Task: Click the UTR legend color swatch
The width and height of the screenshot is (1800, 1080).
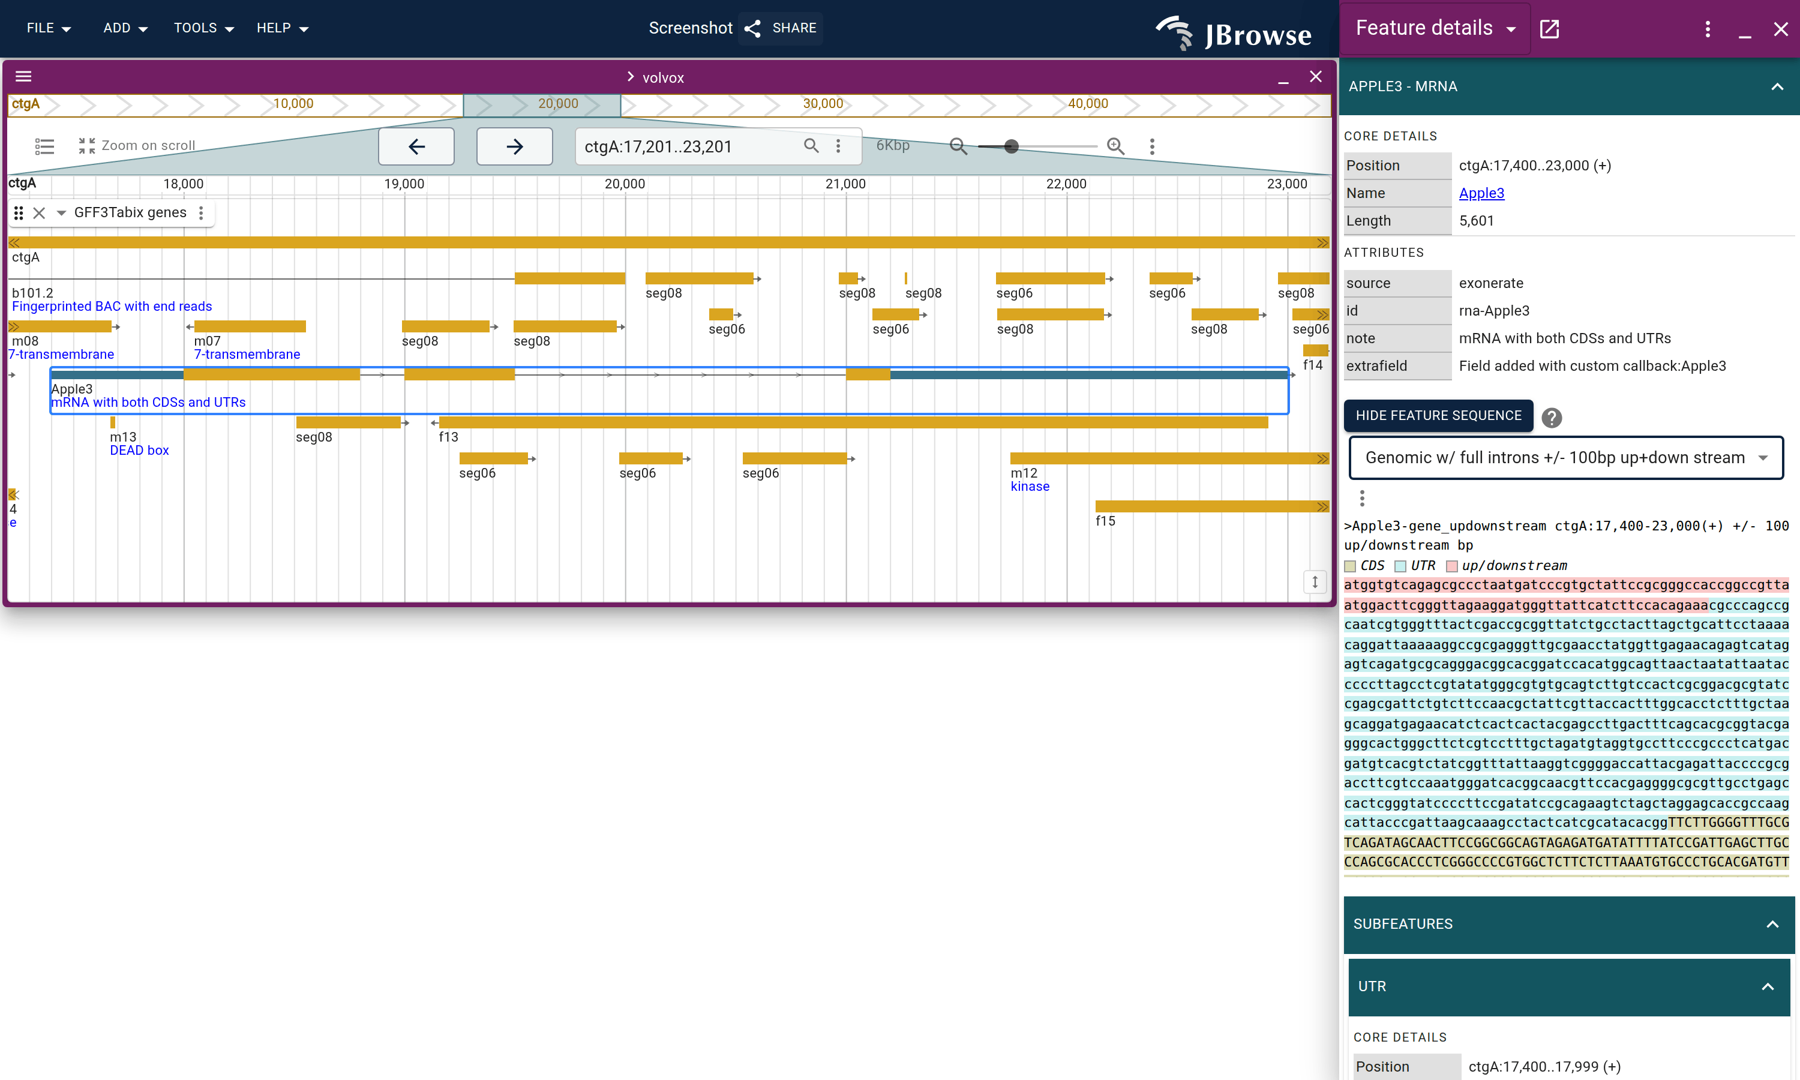Action: [x=1400, y=566]
